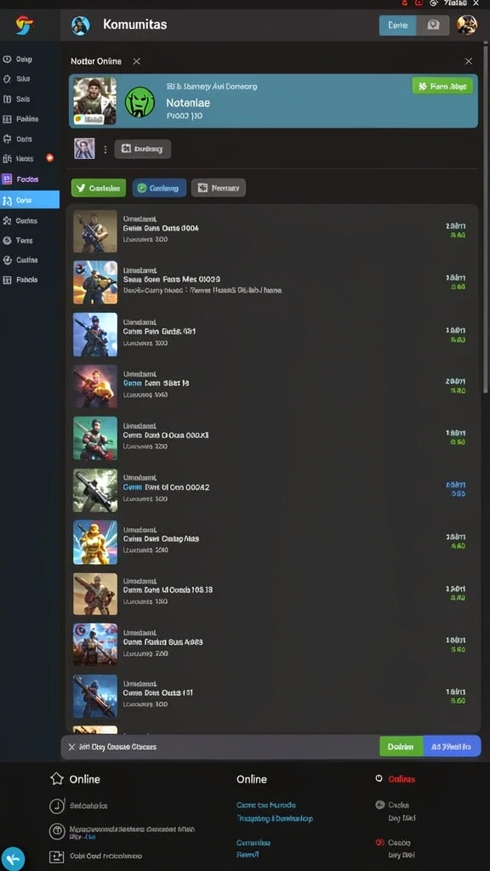Open the three-dot menu beside the small avatar

[105, 150]
